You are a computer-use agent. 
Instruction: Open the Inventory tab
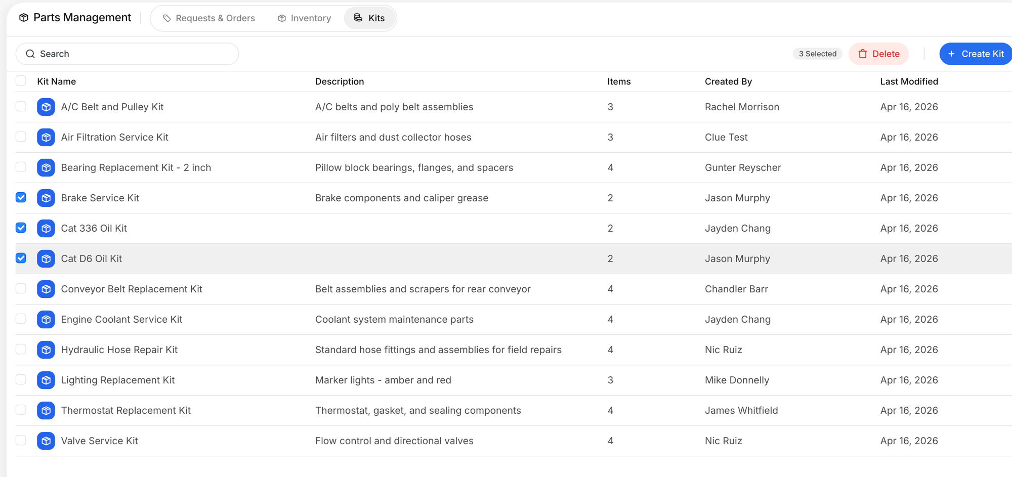305,18
